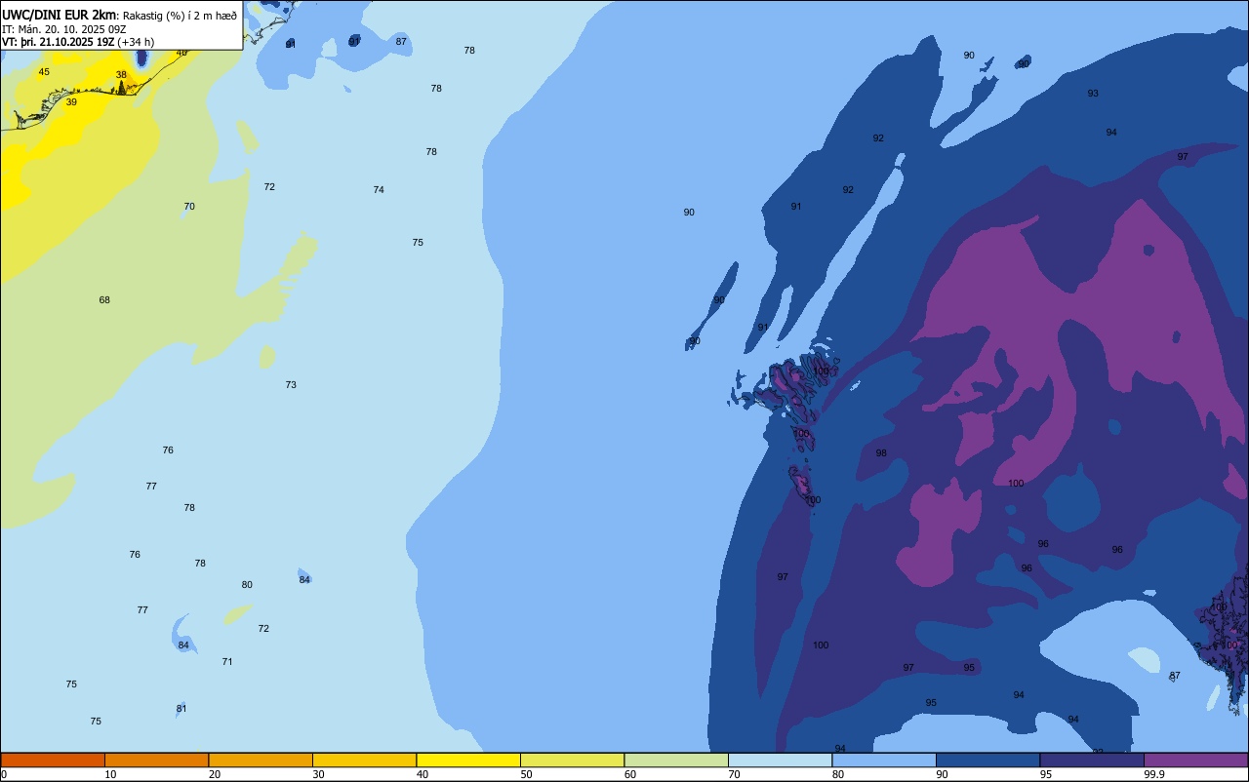Image resolution: width=1249 pixels, height=782 pixels.
Task: Click the '99.9' legend tick label
Action: pyautogui.click(x=1155, y=774)
